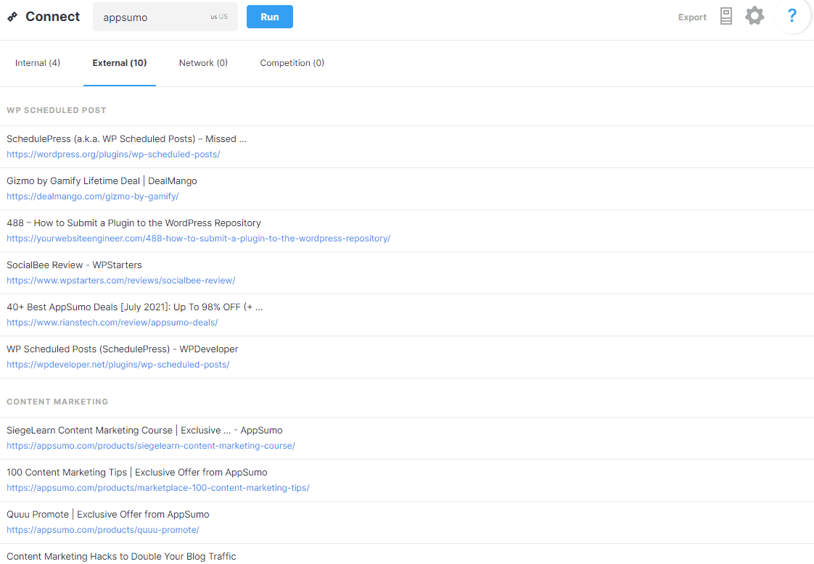Select '100 Content Marketing Tips' title
The width and height of the screenshot is (814, 564).
(137, 472)
